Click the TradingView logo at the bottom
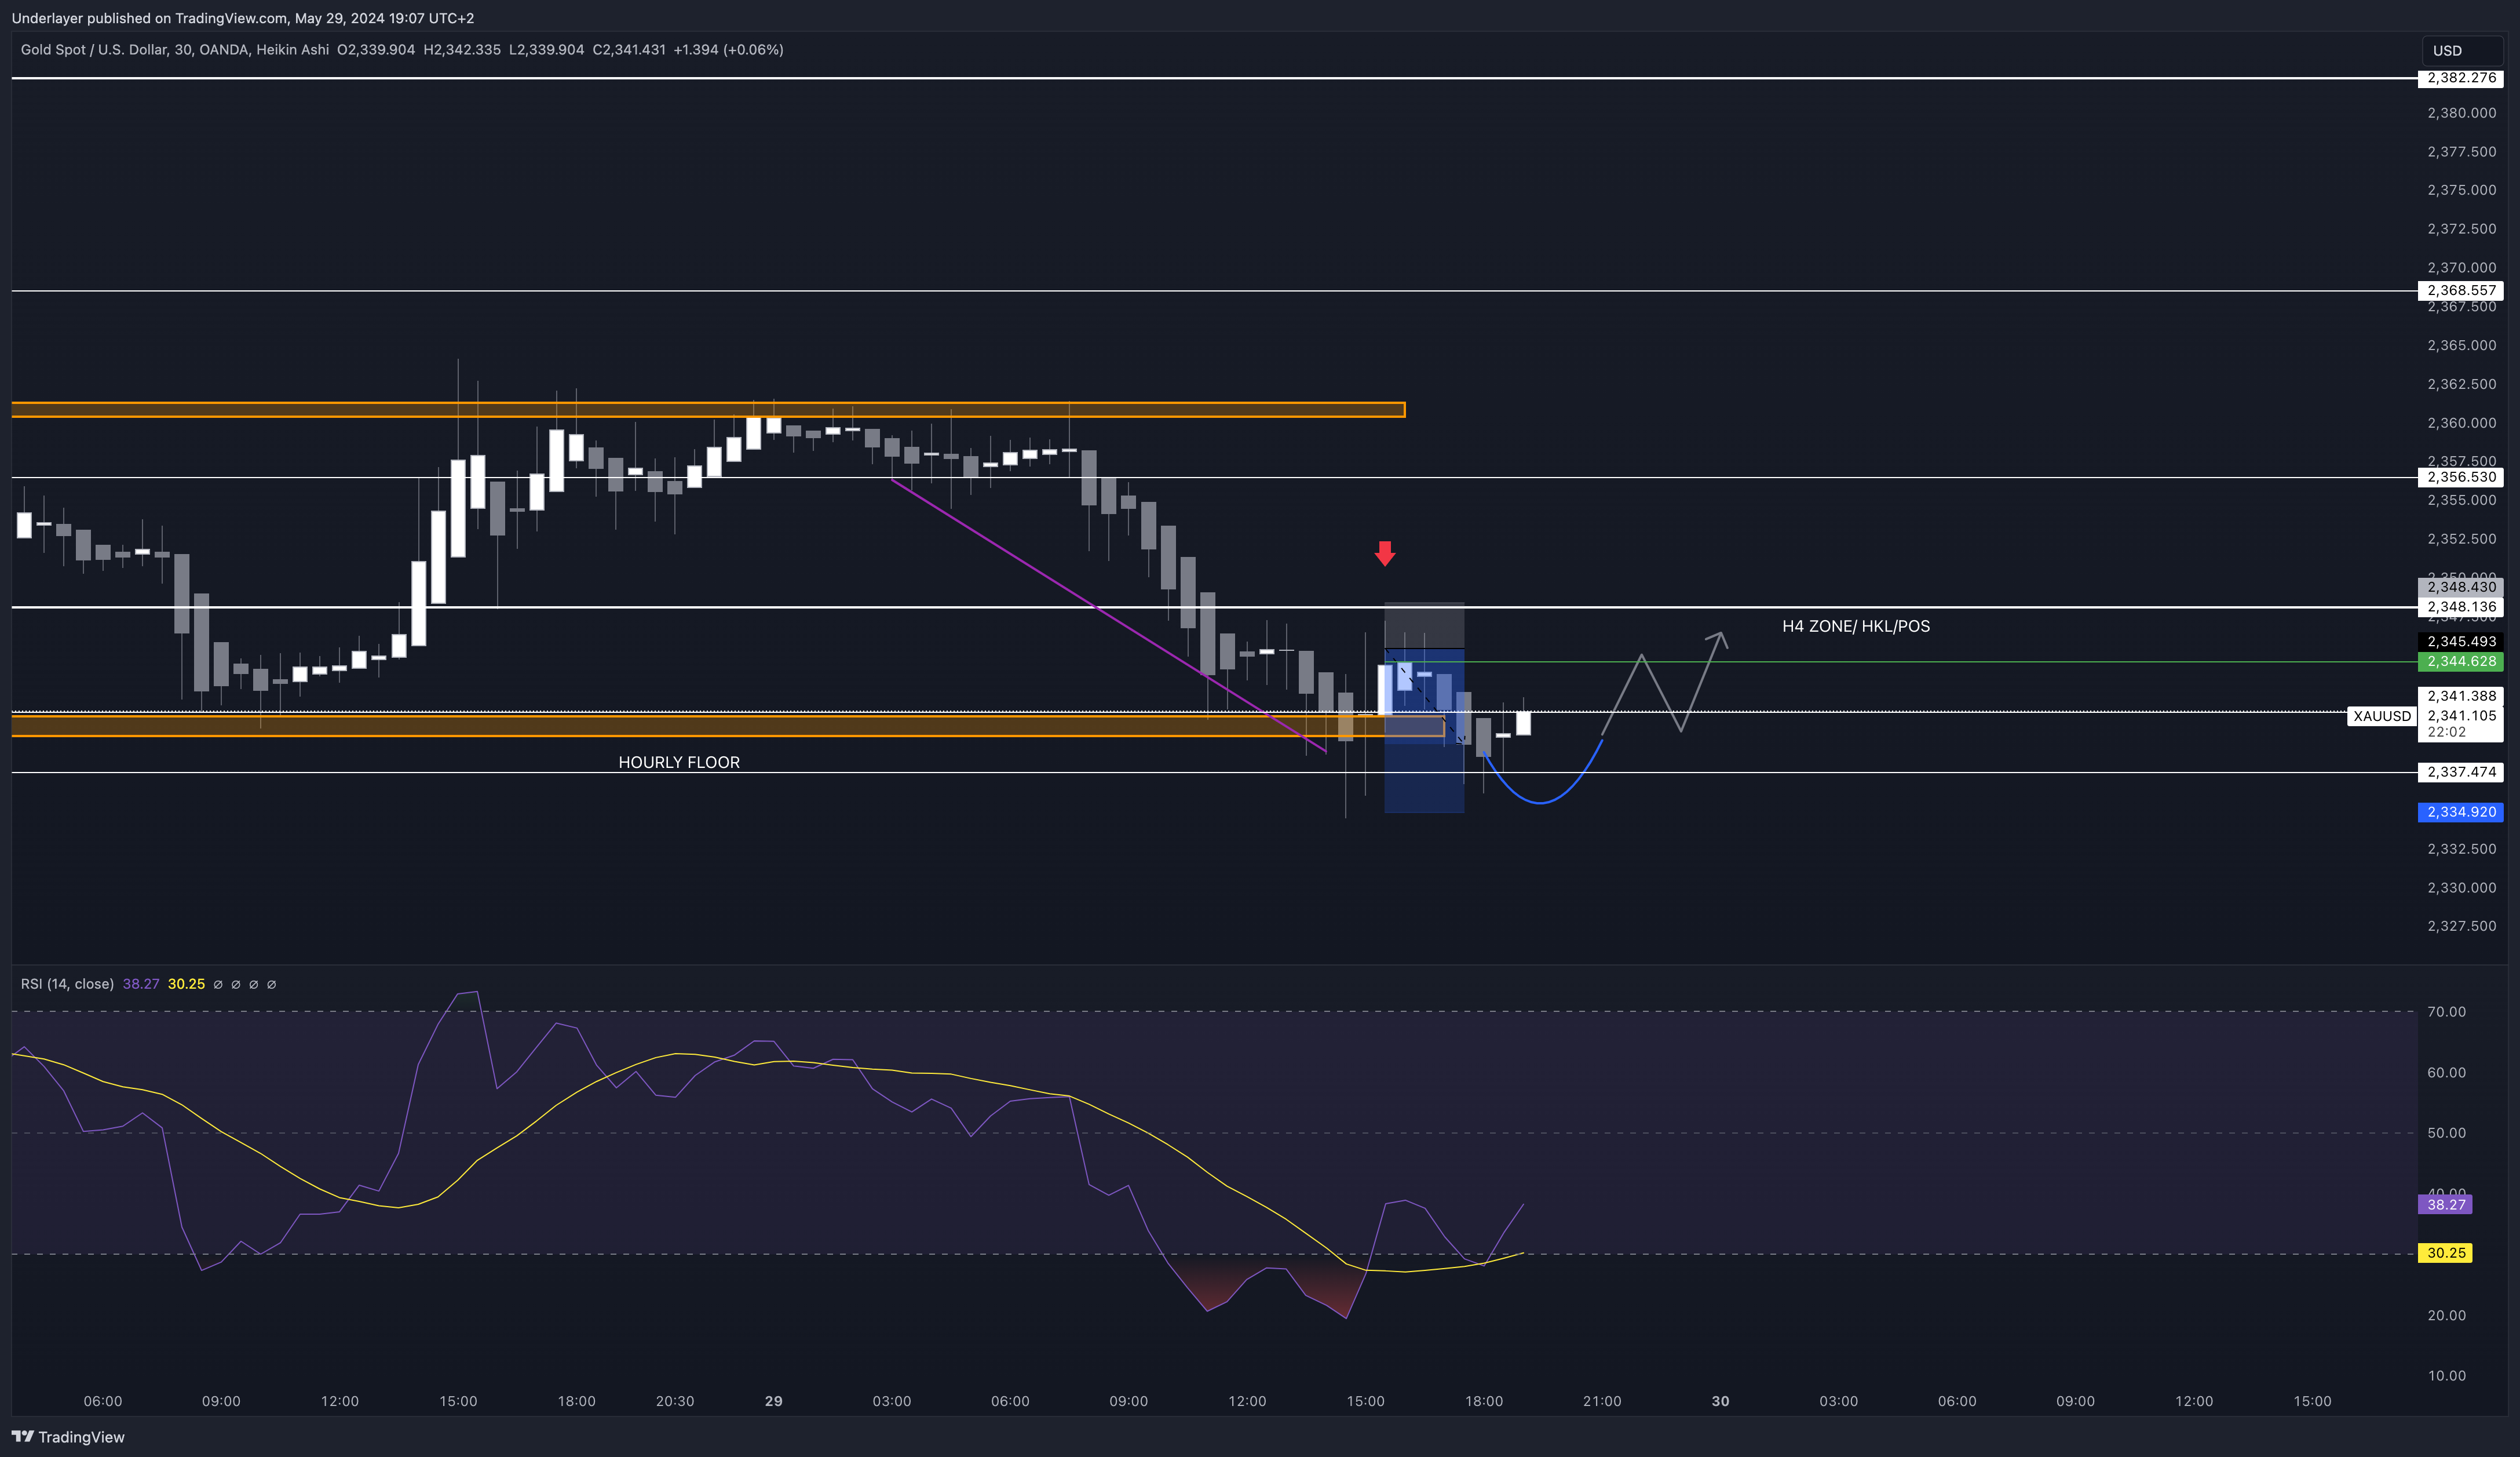Screen dimensions: 2520x1457 [x=68, y=1437]
